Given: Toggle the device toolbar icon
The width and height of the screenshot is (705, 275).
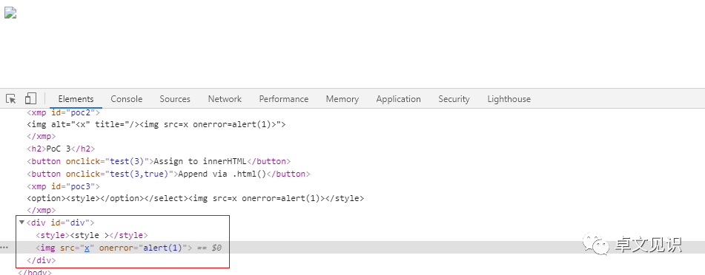Looking at the screenshot, I should click(30, 99).
